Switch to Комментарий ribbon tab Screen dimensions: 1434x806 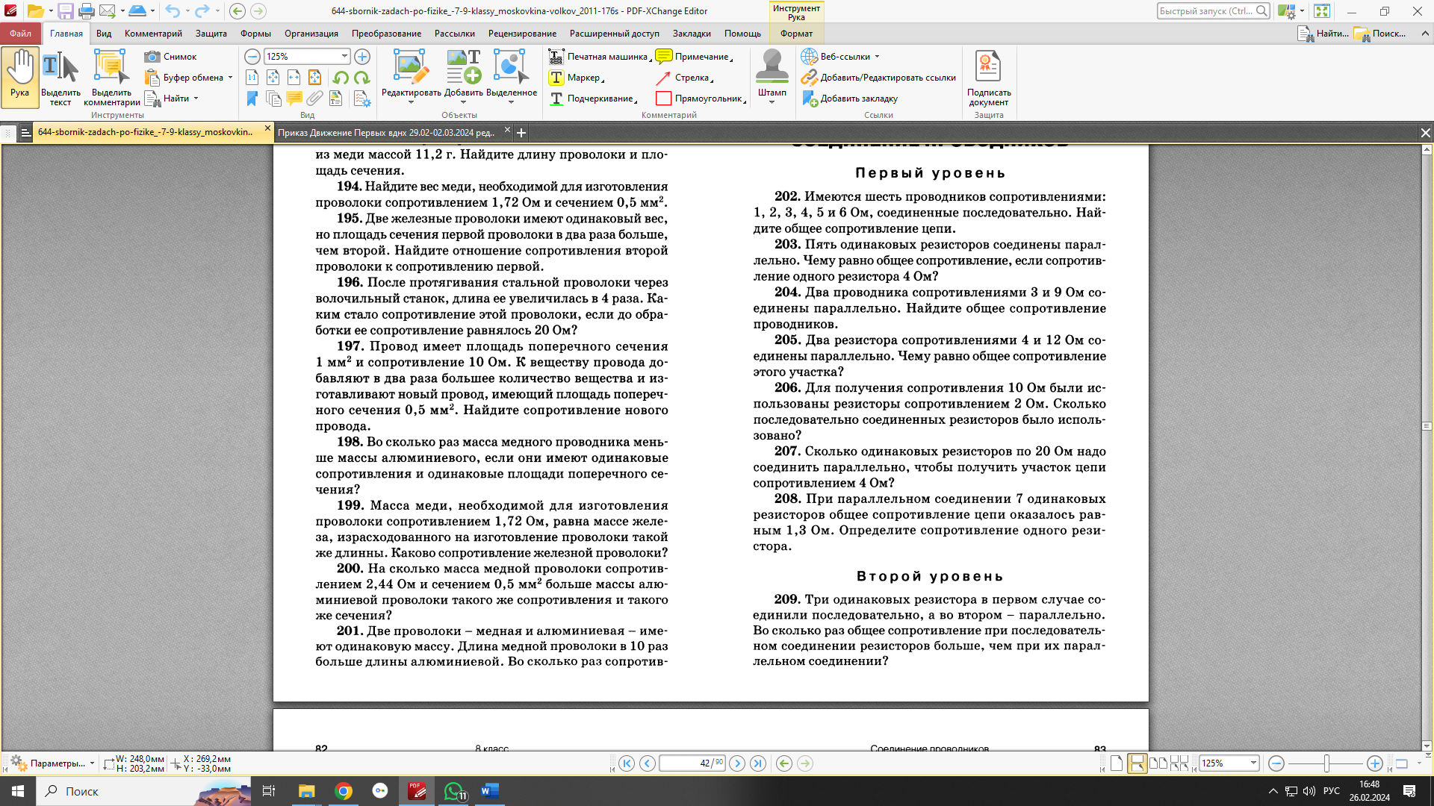click(153, 34)
